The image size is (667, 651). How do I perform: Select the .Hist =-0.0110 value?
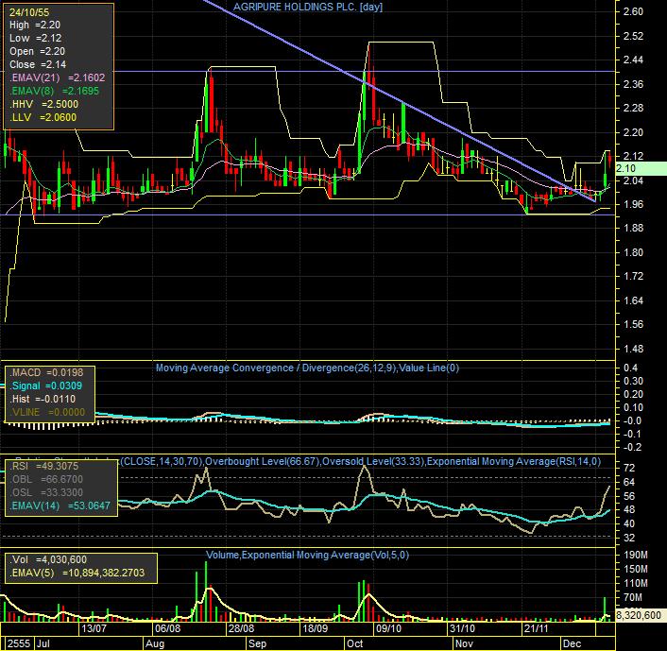[43, 399]
